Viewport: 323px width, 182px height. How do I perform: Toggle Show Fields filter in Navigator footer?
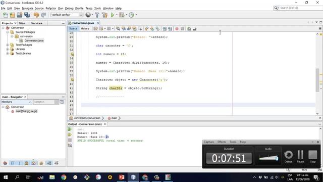(x=12, y=163)
